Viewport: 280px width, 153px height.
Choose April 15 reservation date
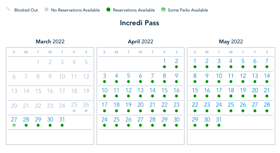click(x=164, y=90)
